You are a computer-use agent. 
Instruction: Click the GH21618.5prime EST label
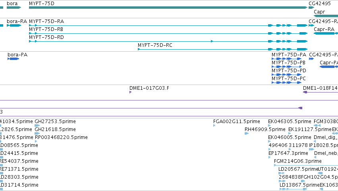coord(55,129)
